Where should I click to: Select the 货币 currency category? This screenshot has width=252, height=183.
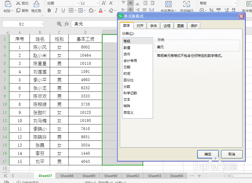pyautogui.click(x=132, y=55)
